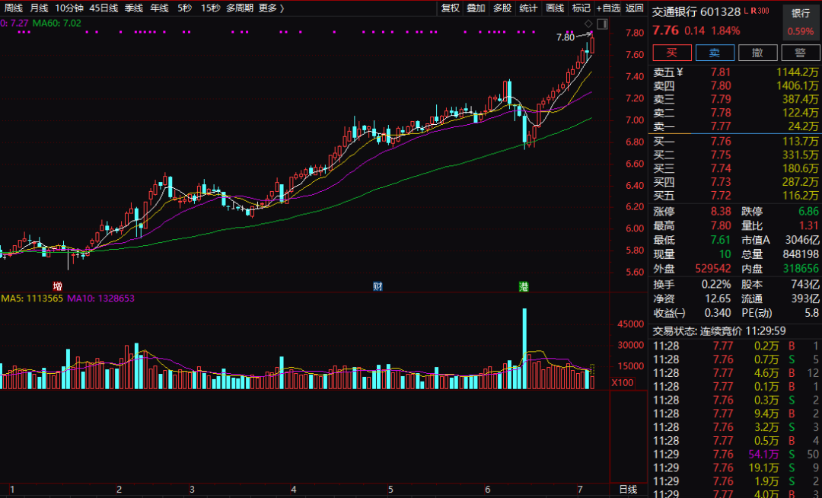Open the 日线 period selector at chart bottom
The width and height of the screenshot is (822, 498).
(628, 488)
